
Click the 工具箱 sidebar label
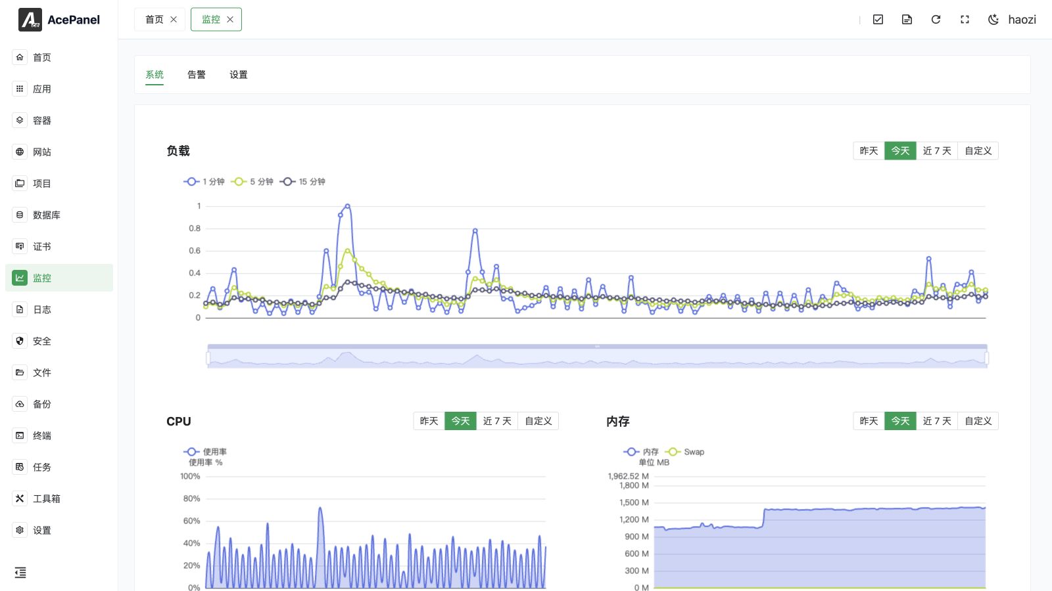47,498
